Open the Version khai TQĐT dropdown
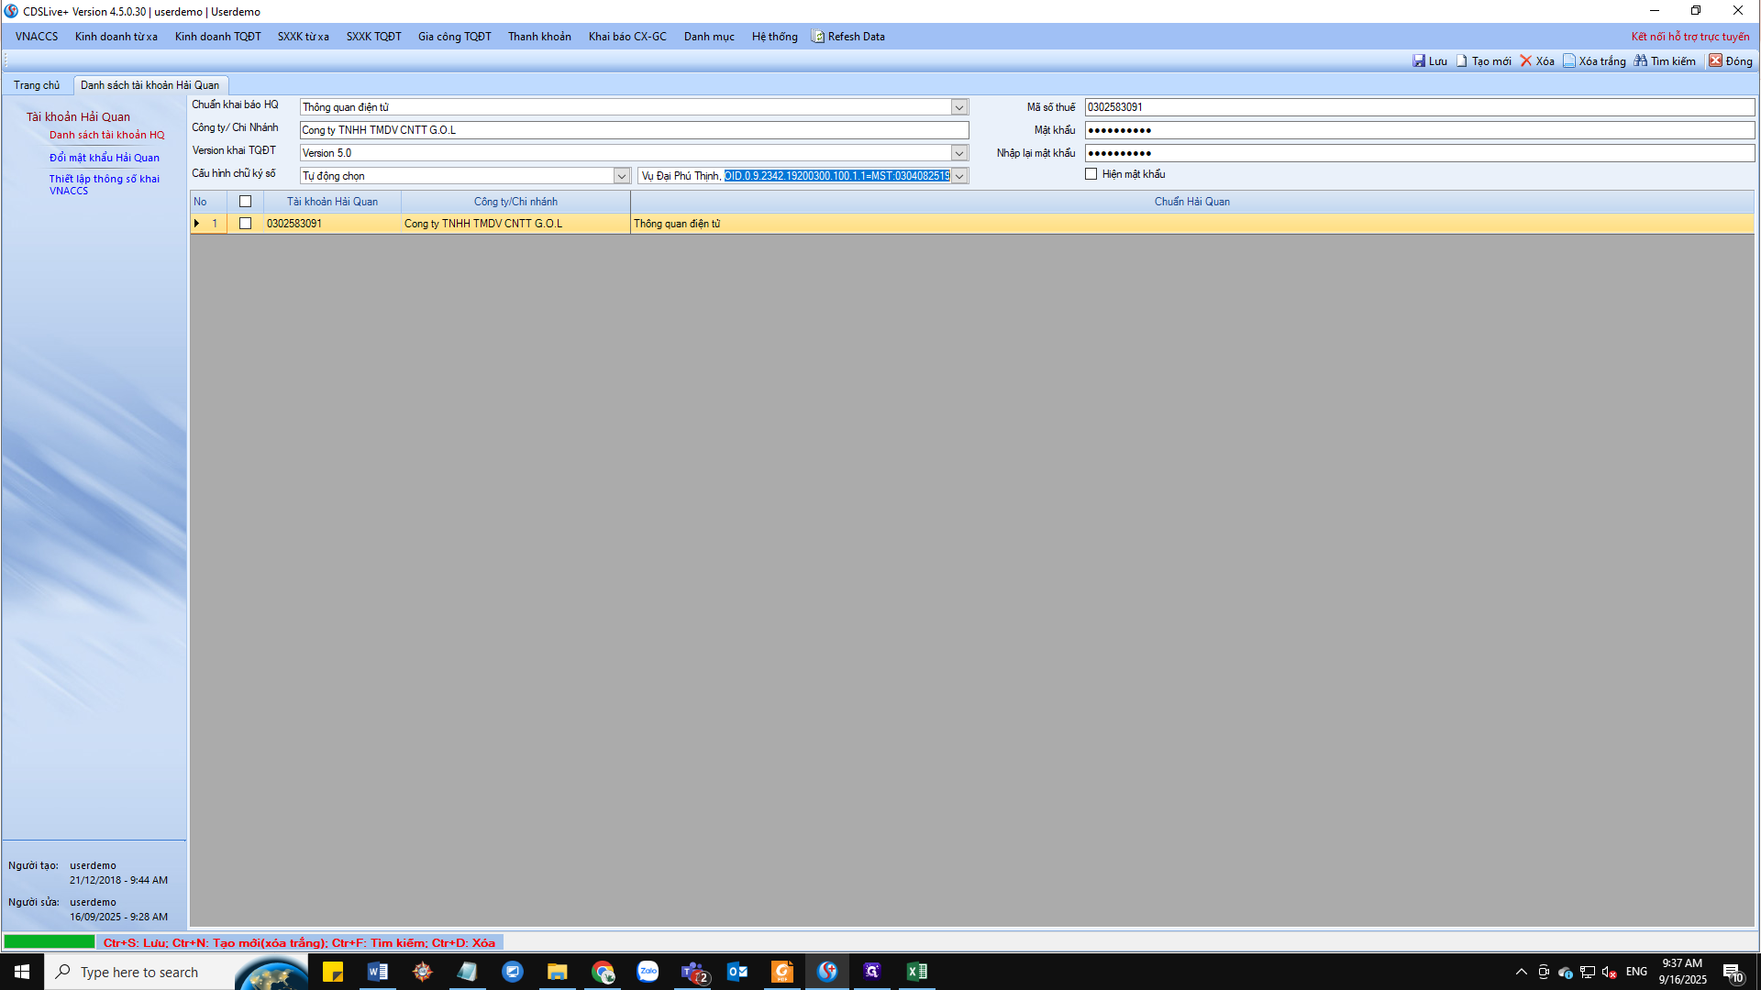Viewport: 1761px width, 990px height. 959,153
